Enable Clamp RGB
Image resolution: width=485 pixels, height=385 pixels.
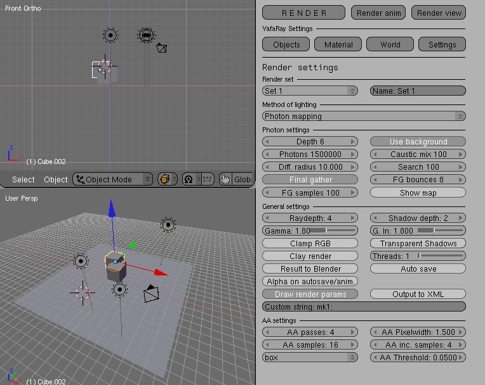(x=310, y=243)
